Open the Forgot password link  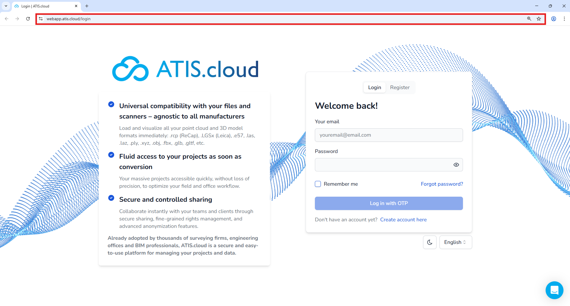[x=442, y=184]
